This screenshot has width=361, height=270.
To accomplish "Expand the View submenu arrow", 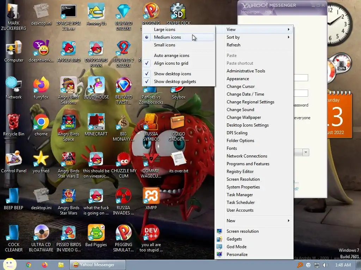I will coord(288,30).
